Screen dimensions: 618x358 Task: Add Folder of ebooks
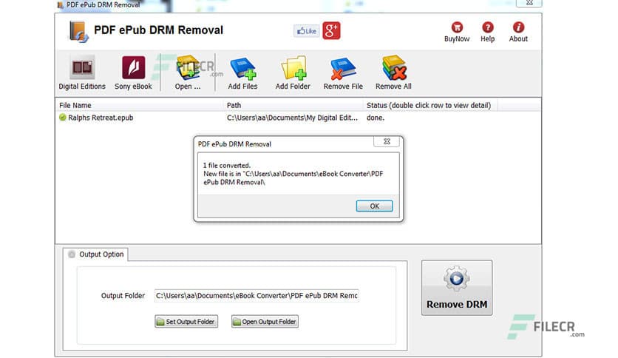click(293, 73)
